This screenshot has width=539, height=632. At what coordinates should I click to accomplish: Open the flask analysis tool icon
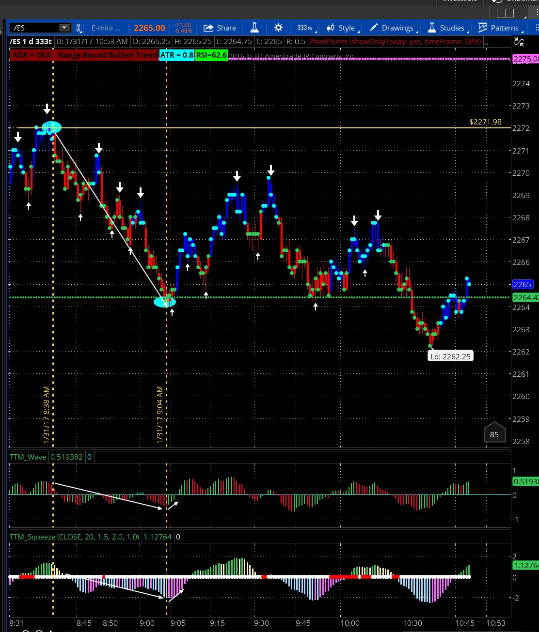[254, 28]
